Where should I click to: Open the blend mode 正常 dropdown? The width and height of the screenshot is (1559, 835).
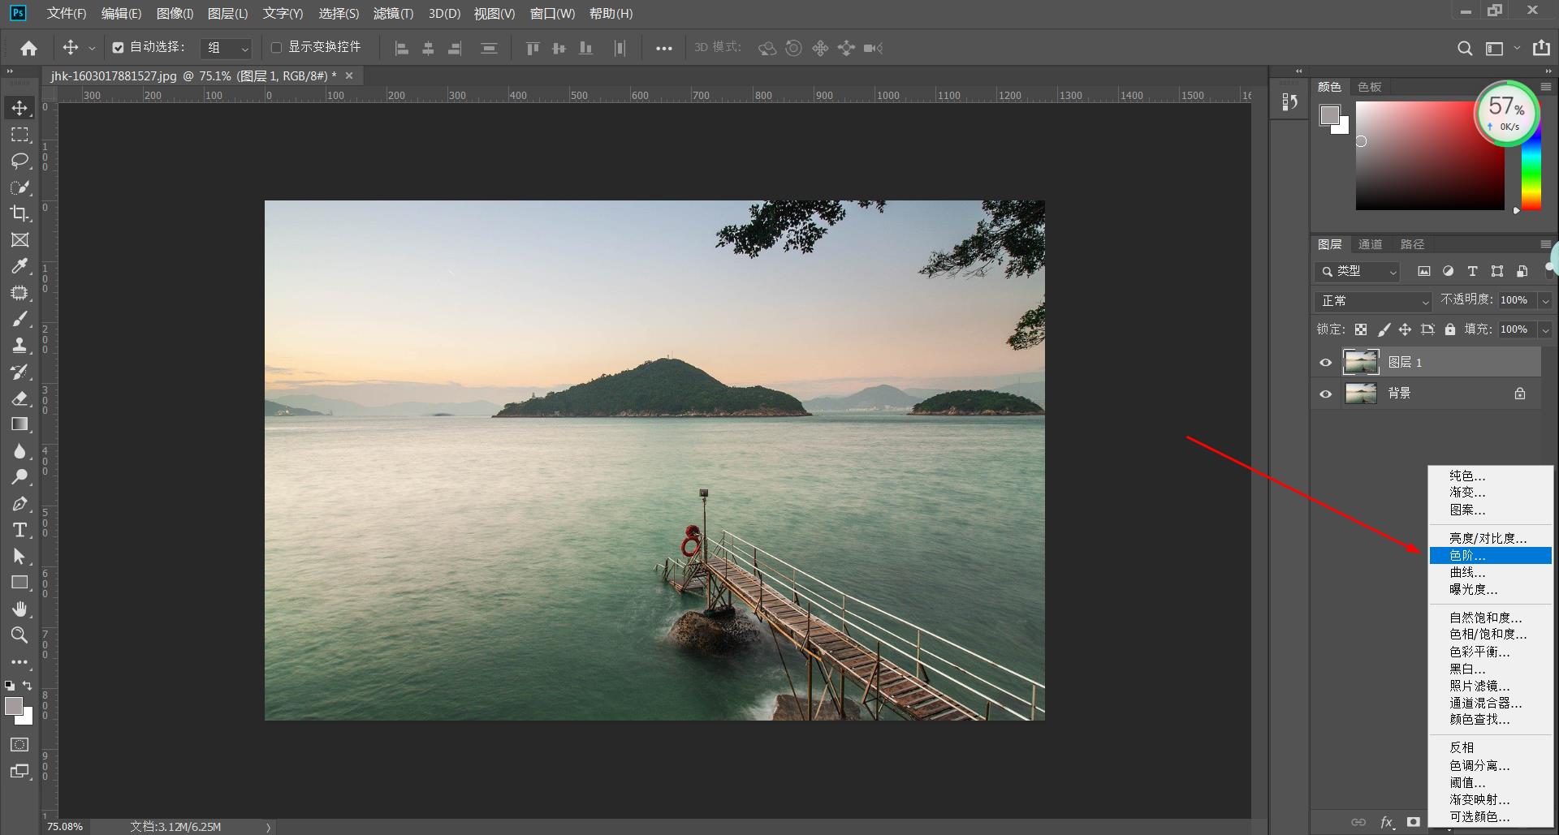point(1372,301)
